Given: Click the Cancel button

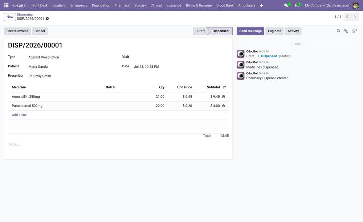Looking at the screenshot, I should 40,31.
